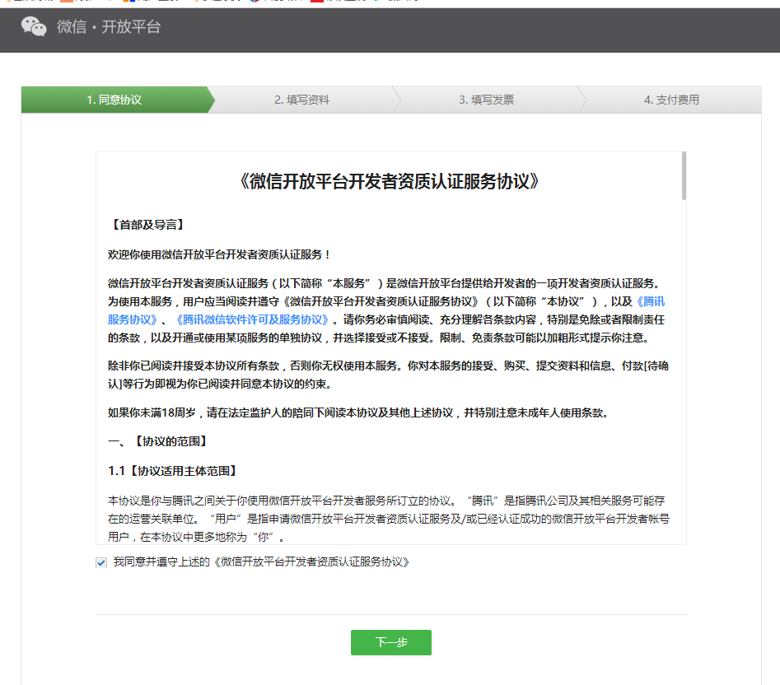Select step tab 4. 支付费用

tap(671, 100)
